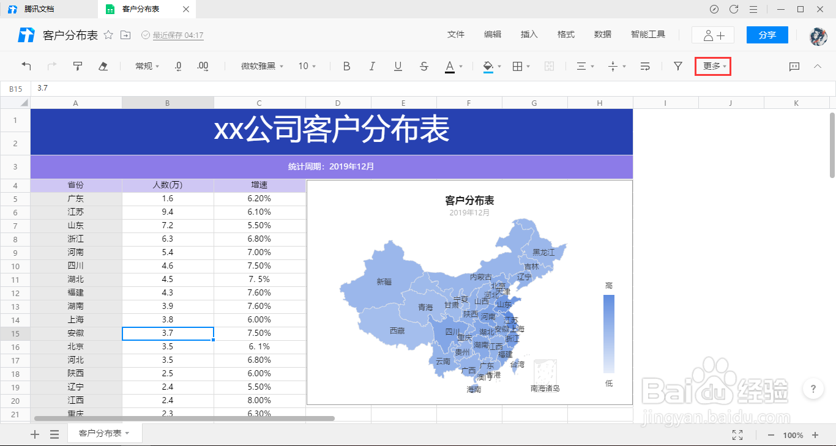Click the Clear Formatting eraser icon
This screenshot has width=836, height=446.
(103, 66)
